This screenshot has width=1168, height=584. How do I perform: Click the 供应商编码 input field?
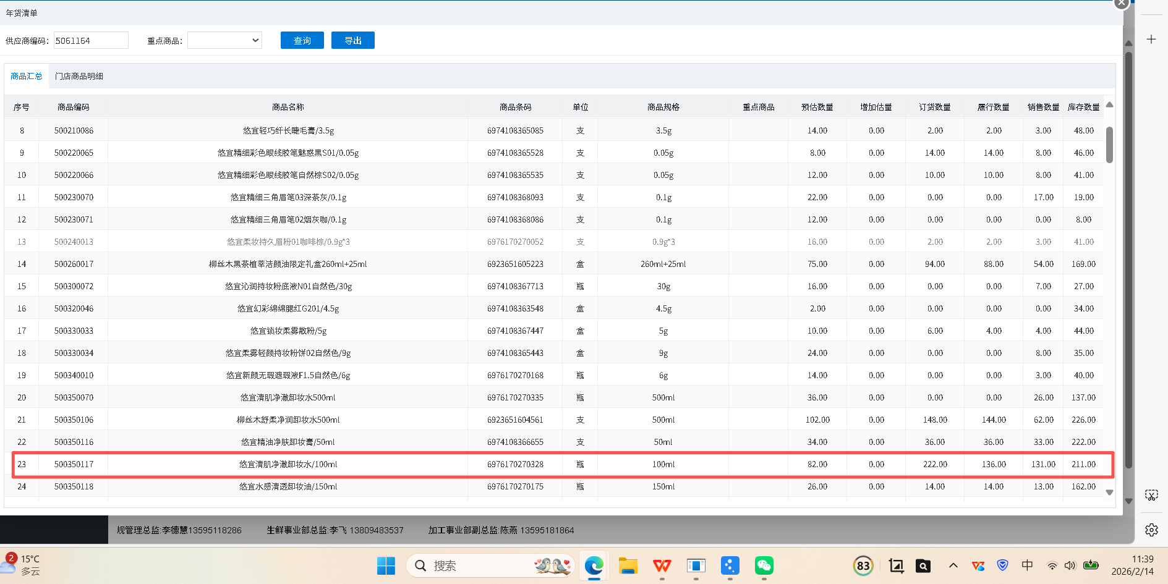91,40
